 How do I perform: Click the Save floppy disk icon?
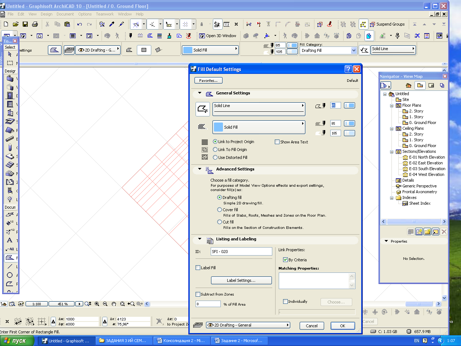coord(25,24)
